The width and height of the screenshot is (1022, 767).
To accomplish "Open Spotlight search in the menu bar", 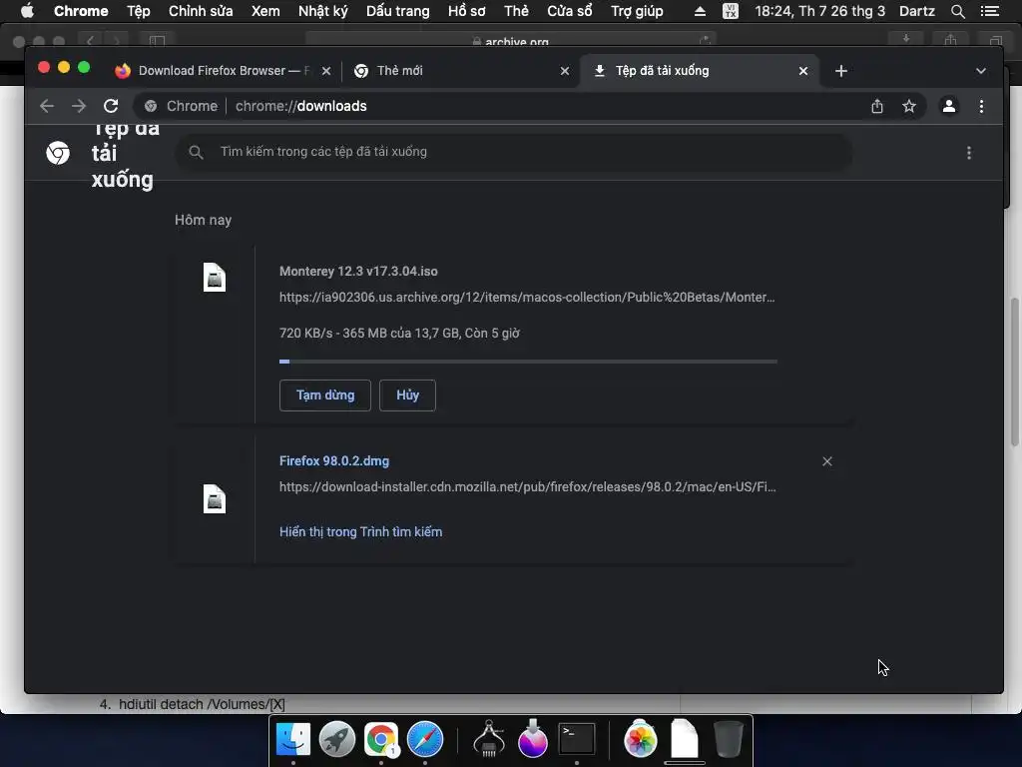I will tap(958, 11).
